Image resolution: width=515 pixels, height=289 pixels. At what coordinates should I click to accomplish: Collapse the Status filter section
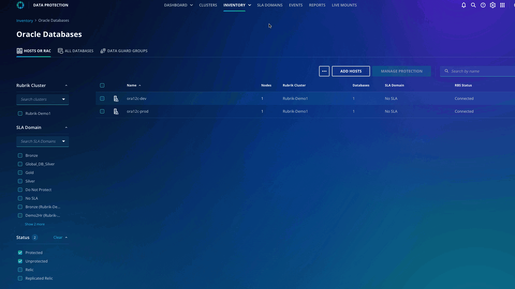coord(66,237)
